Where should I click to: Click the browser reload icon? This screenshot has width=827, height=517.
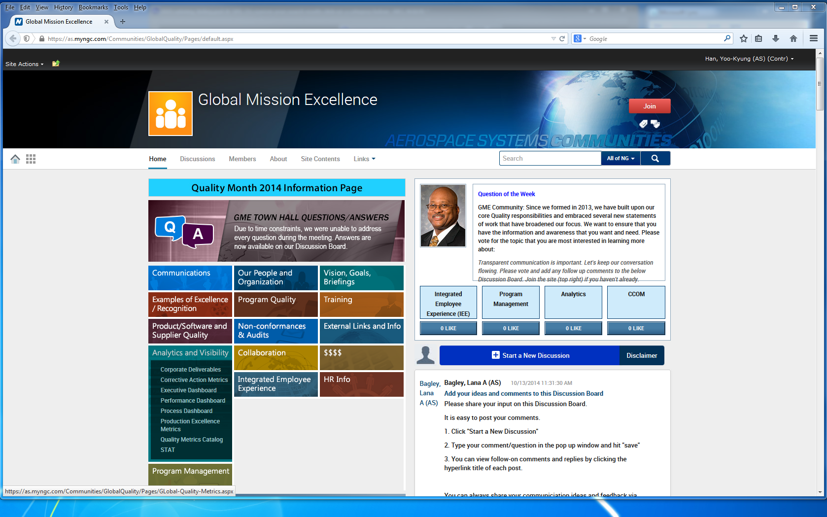pyautogui.click(x=562, y=38)
